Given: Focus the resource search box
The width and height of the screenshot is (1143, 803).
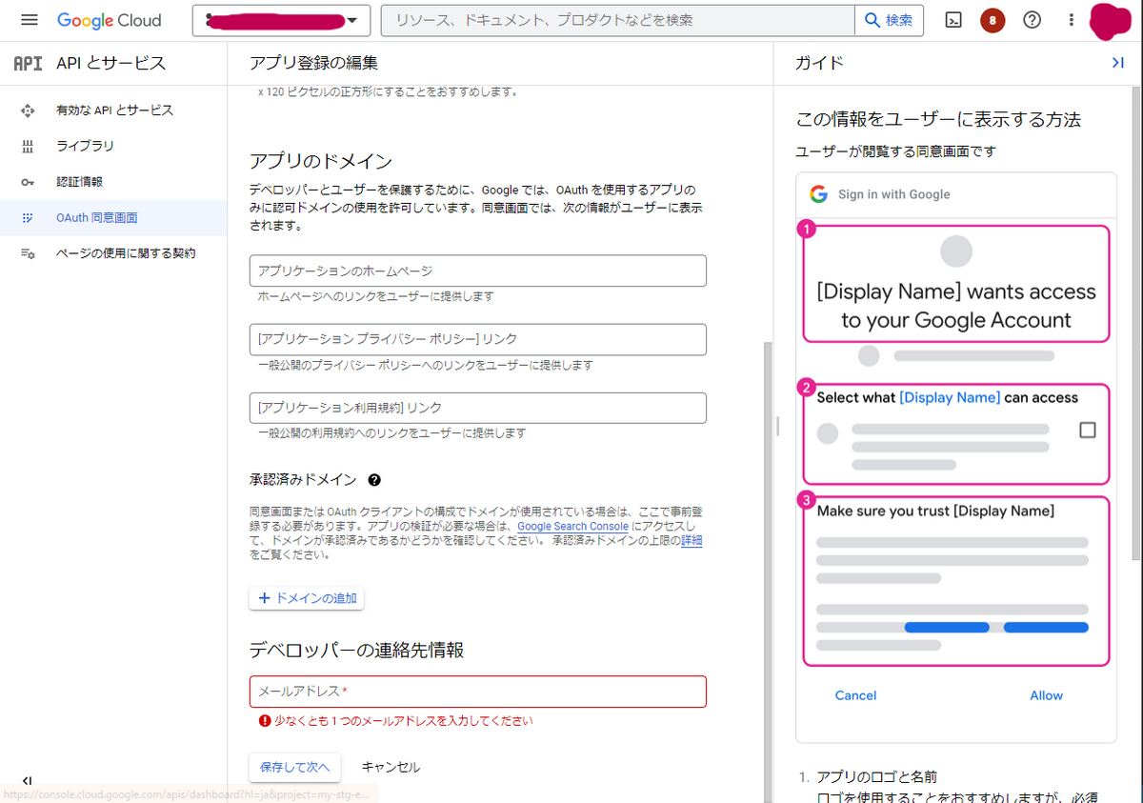Looking at the screenshot, I should point(617,20).
